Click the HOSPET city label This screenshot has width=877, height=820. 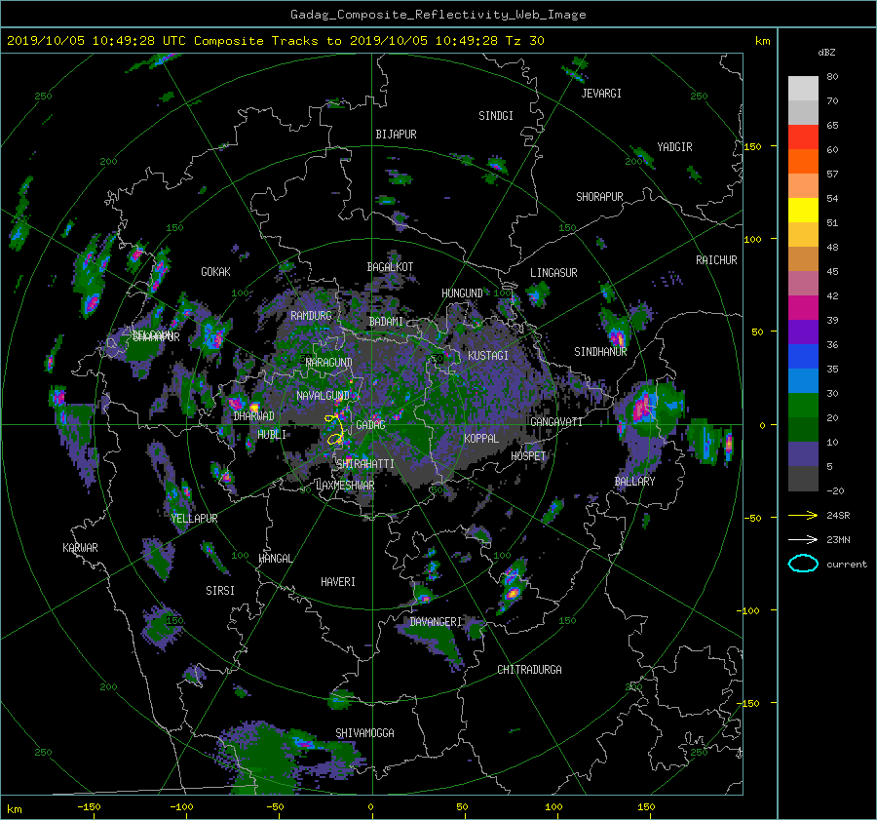coord(528,456)
